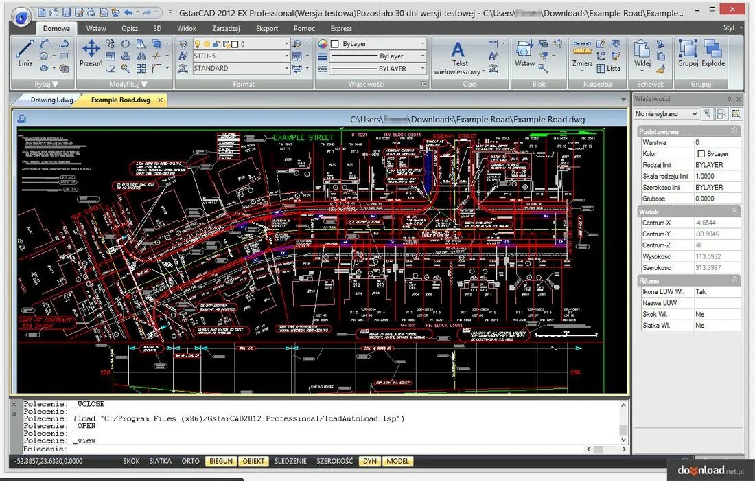The width and height of the screenshot is (755, 481).
Task: Activate the Przesuń move tool
Action: click(x=91, y=54)
